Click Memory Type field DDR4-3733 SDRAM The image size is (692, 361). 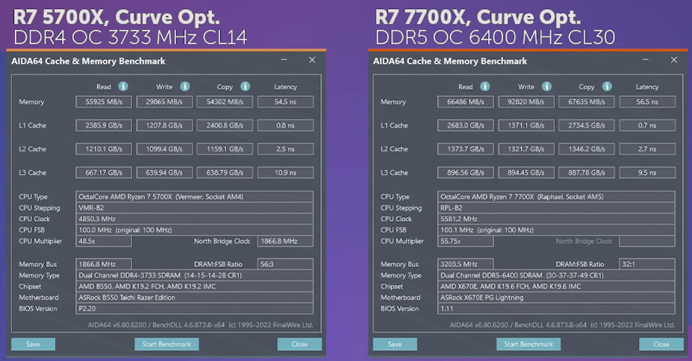195,275
